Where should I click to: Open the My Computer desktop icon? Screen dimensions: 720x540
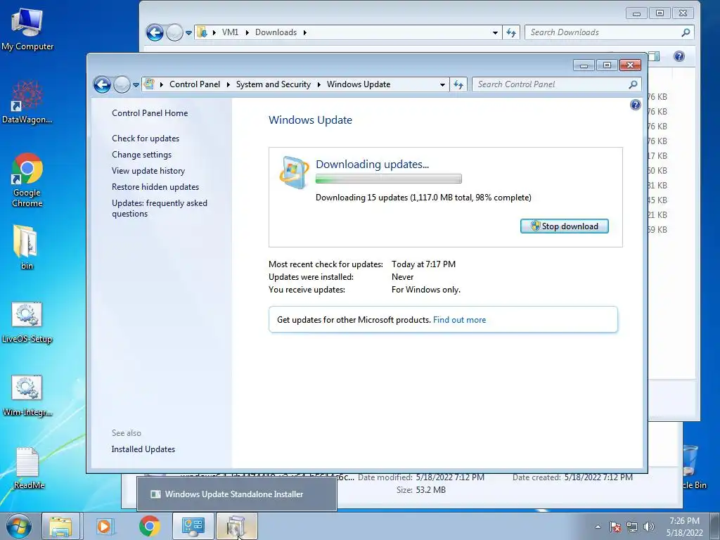point(27,30)
